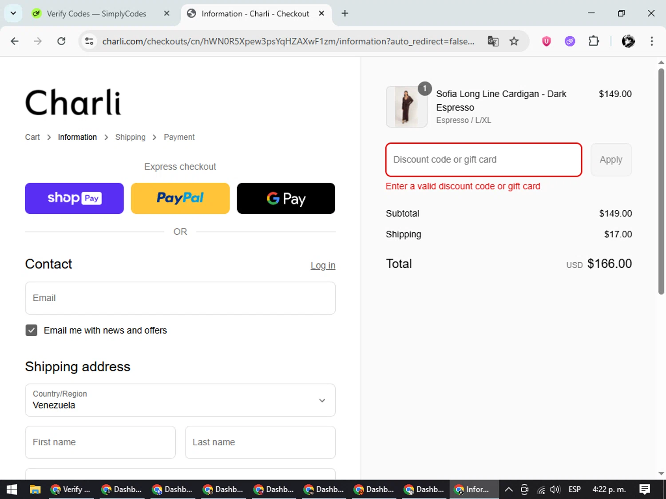666x499 pixels.
Task: Click the Log in link
Action: coord(323,265)
